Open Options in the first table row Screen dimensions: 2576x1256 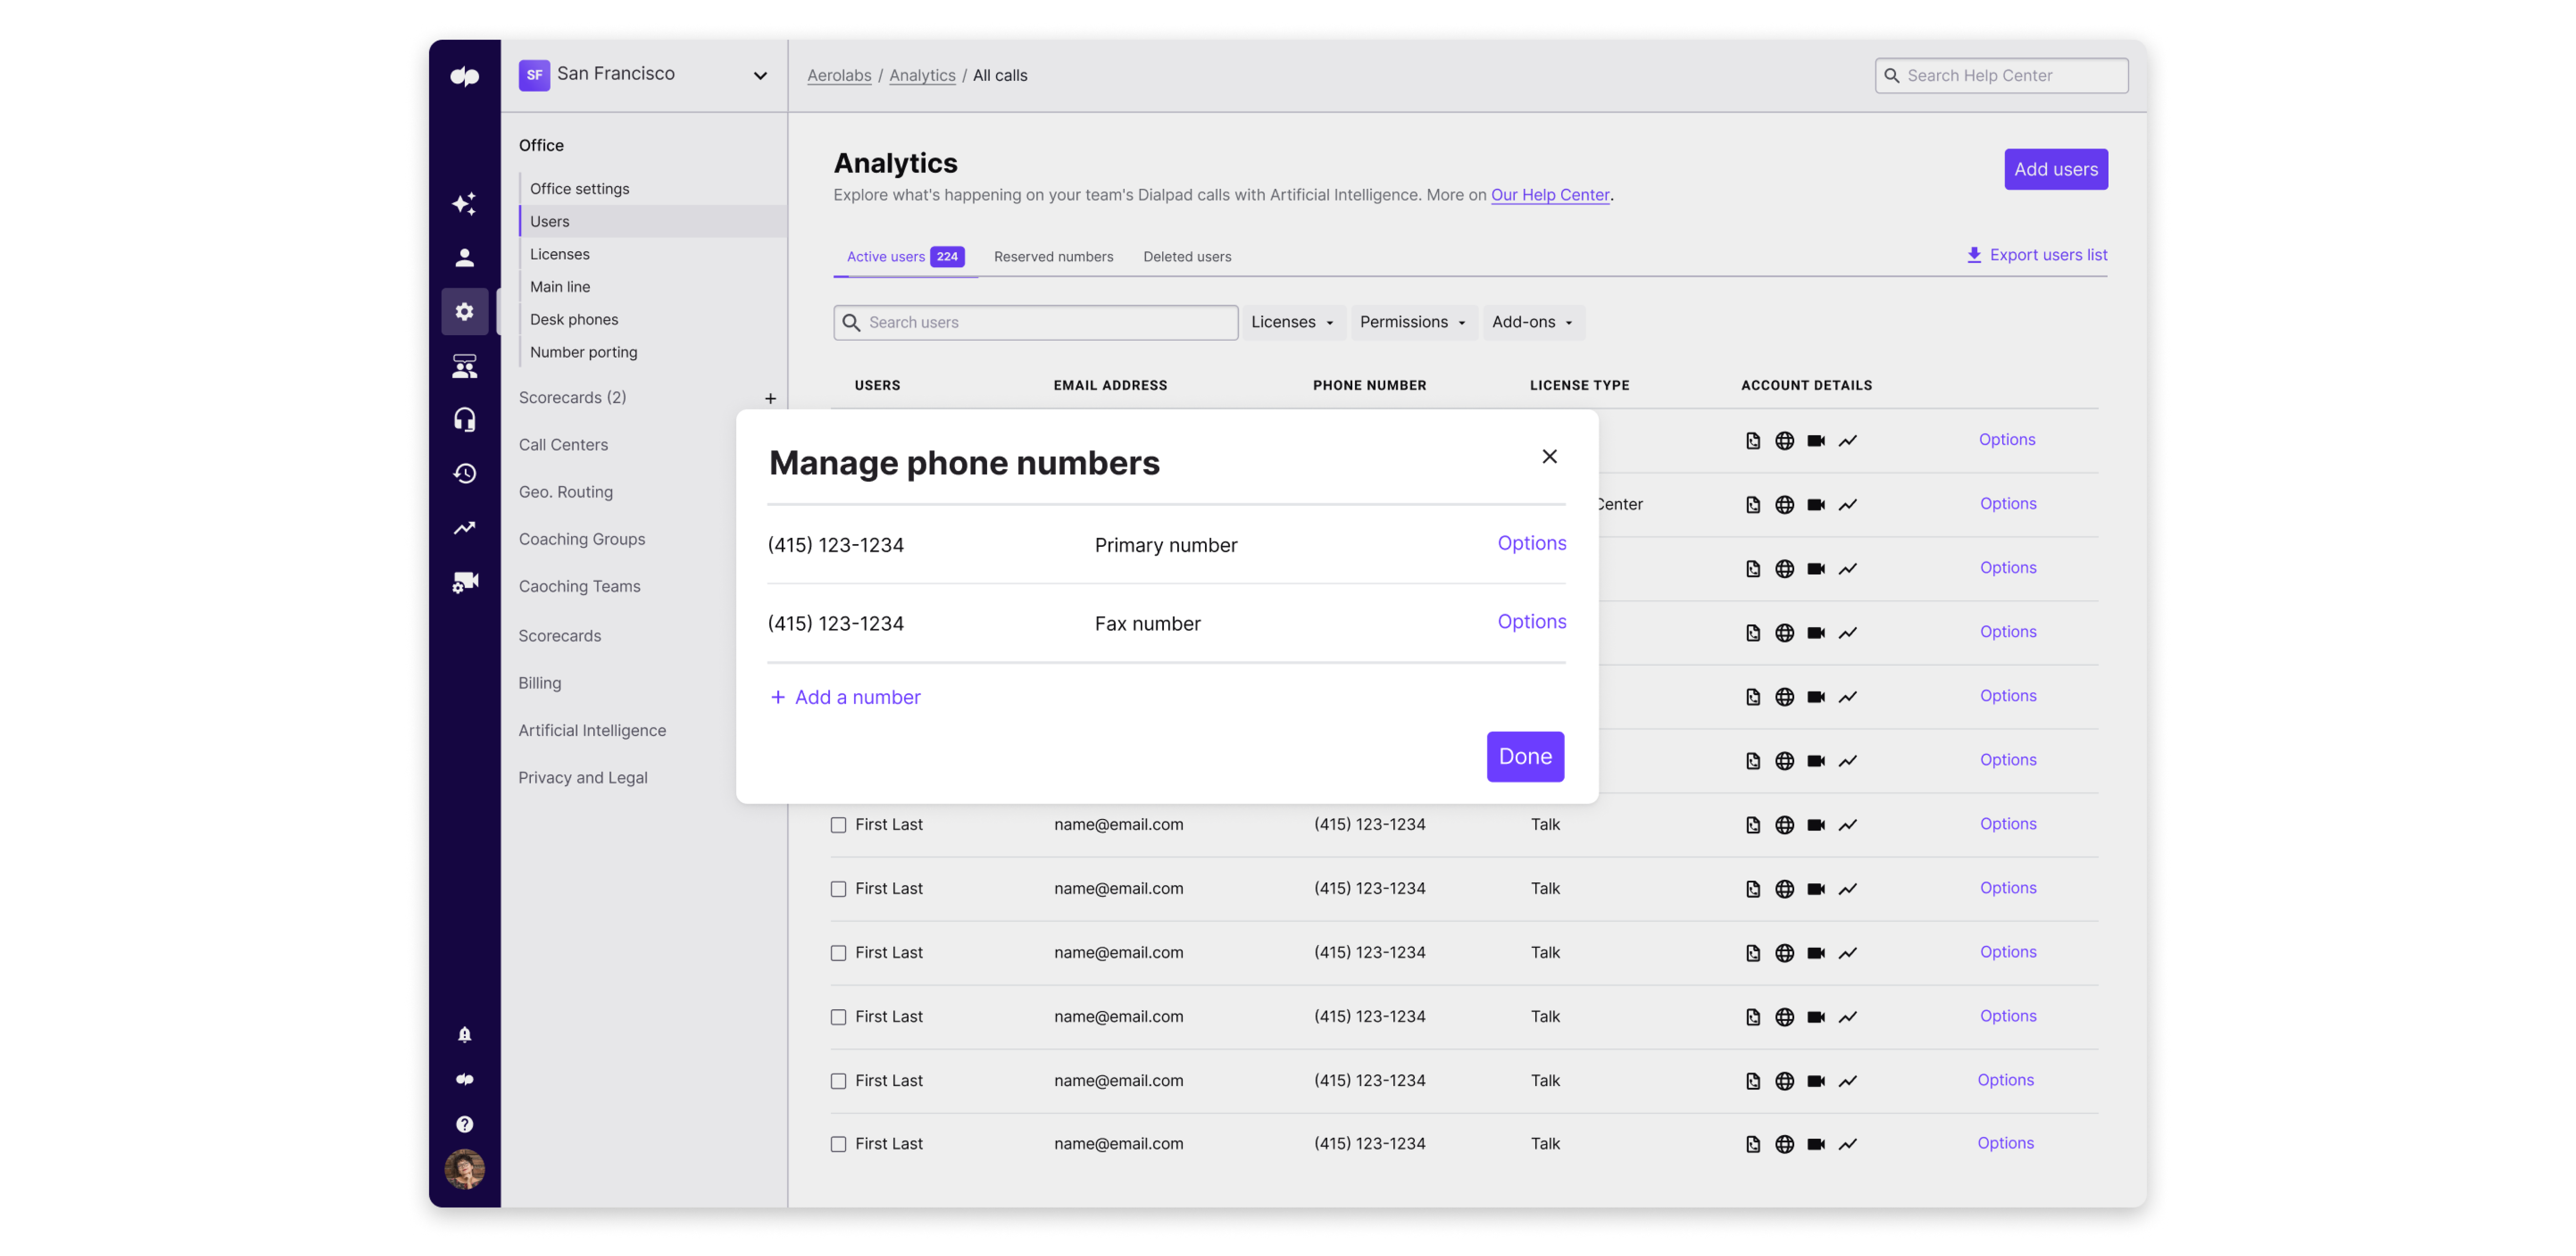[2006, 439]
